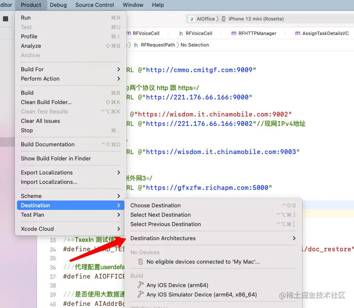Image resolution: width=354 pixels, height=308 pixels.
Task: Expand the Perform Action submenu
Action: pyautogui.click(x=71, y=78)
